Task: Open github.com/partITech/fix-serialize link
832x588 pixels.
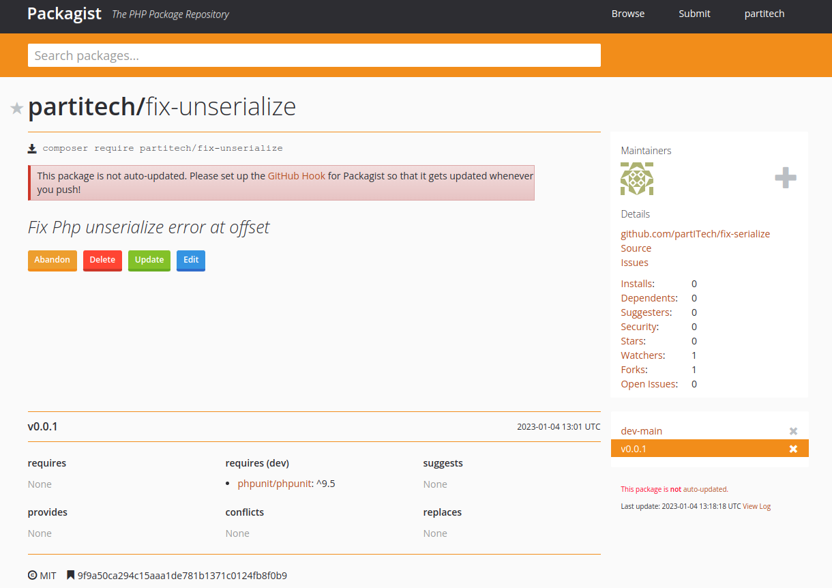Action: pyautogui.click(x=695, y=234)
